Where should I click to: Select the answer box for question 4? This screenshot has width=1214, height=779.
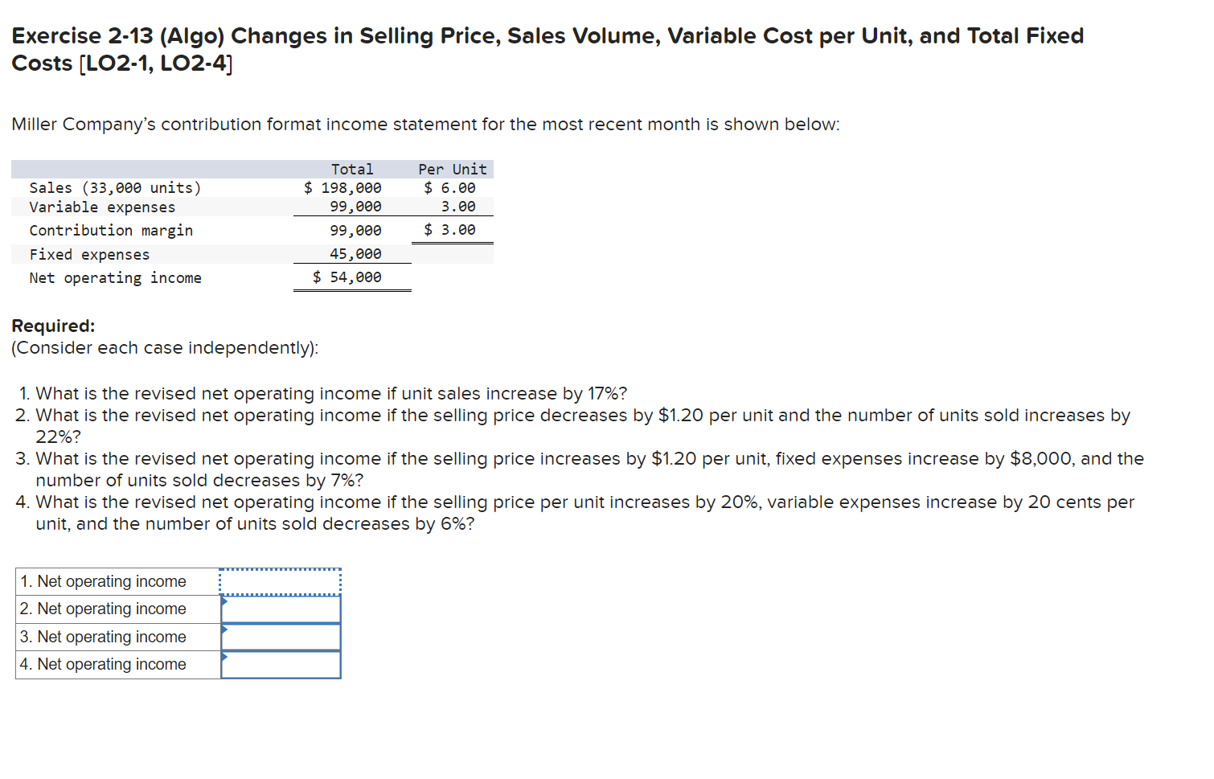click(x=281, y=664)
